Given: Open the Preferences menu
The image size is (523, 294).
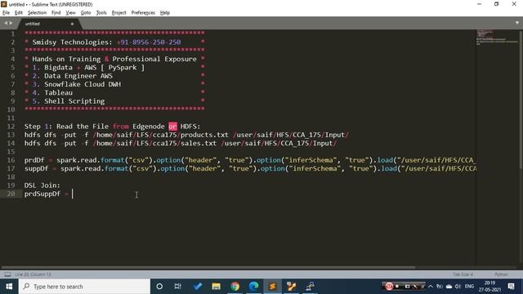Looking at the screenshot, I should (143, 13).
